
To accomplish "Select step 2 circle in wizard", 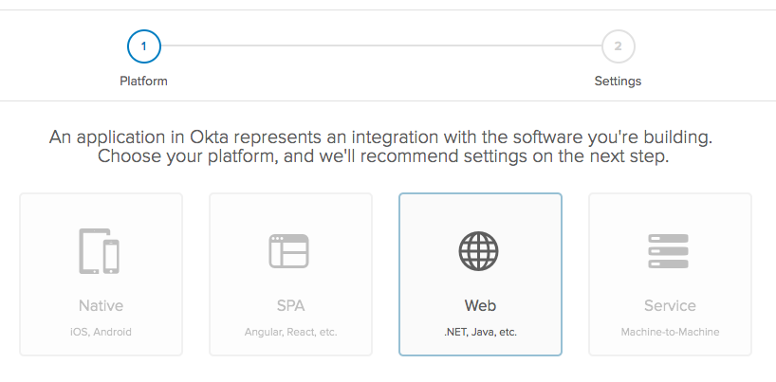I will (618, 45).
